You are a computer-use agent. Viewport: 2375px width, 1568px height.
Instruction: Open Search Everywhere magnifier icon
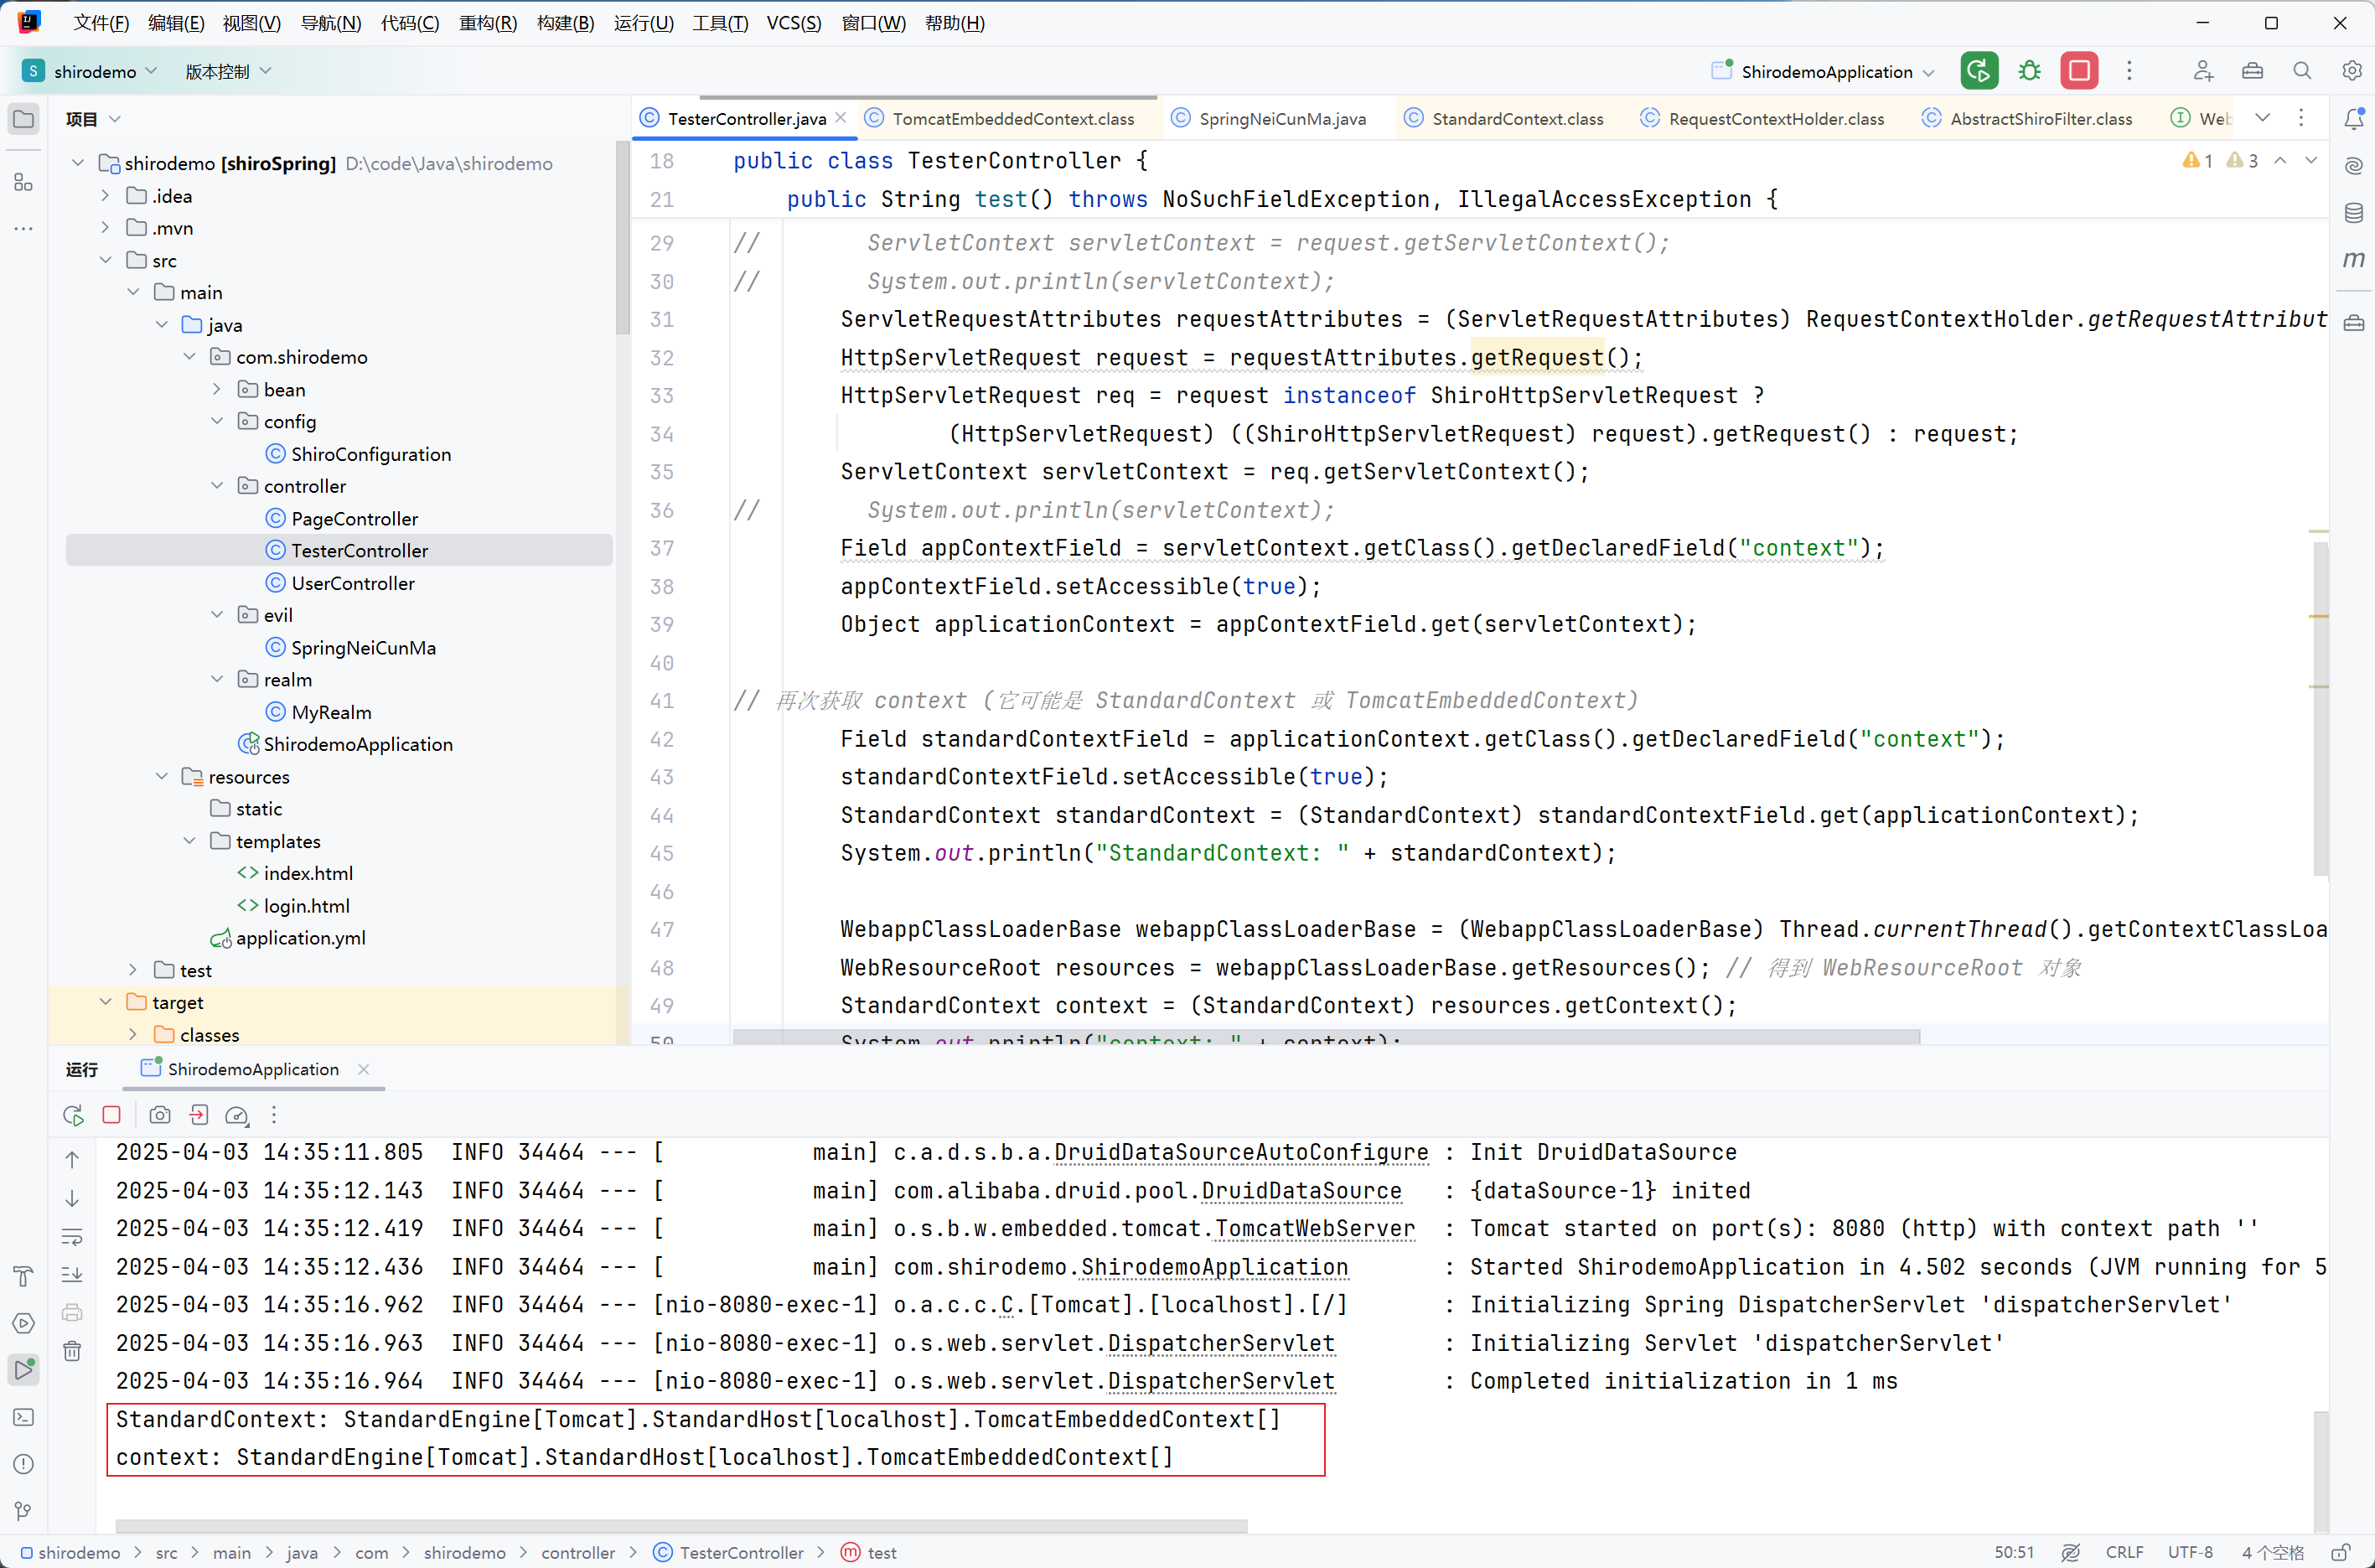[2302, 71]
